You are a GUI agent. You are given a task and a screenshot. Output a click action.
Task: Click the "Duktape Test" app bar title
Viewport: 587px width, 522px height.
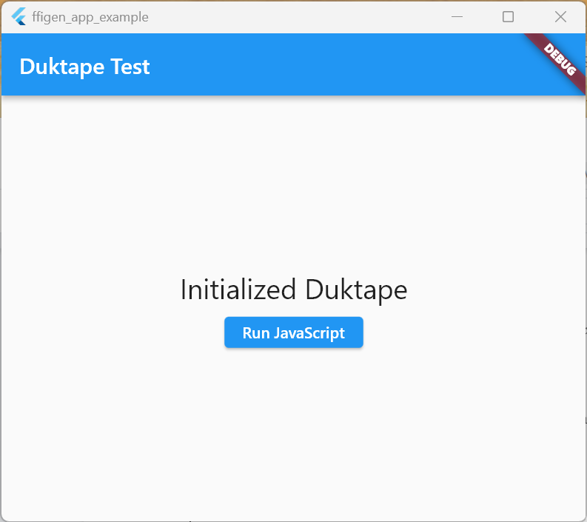tap(84, 67)
